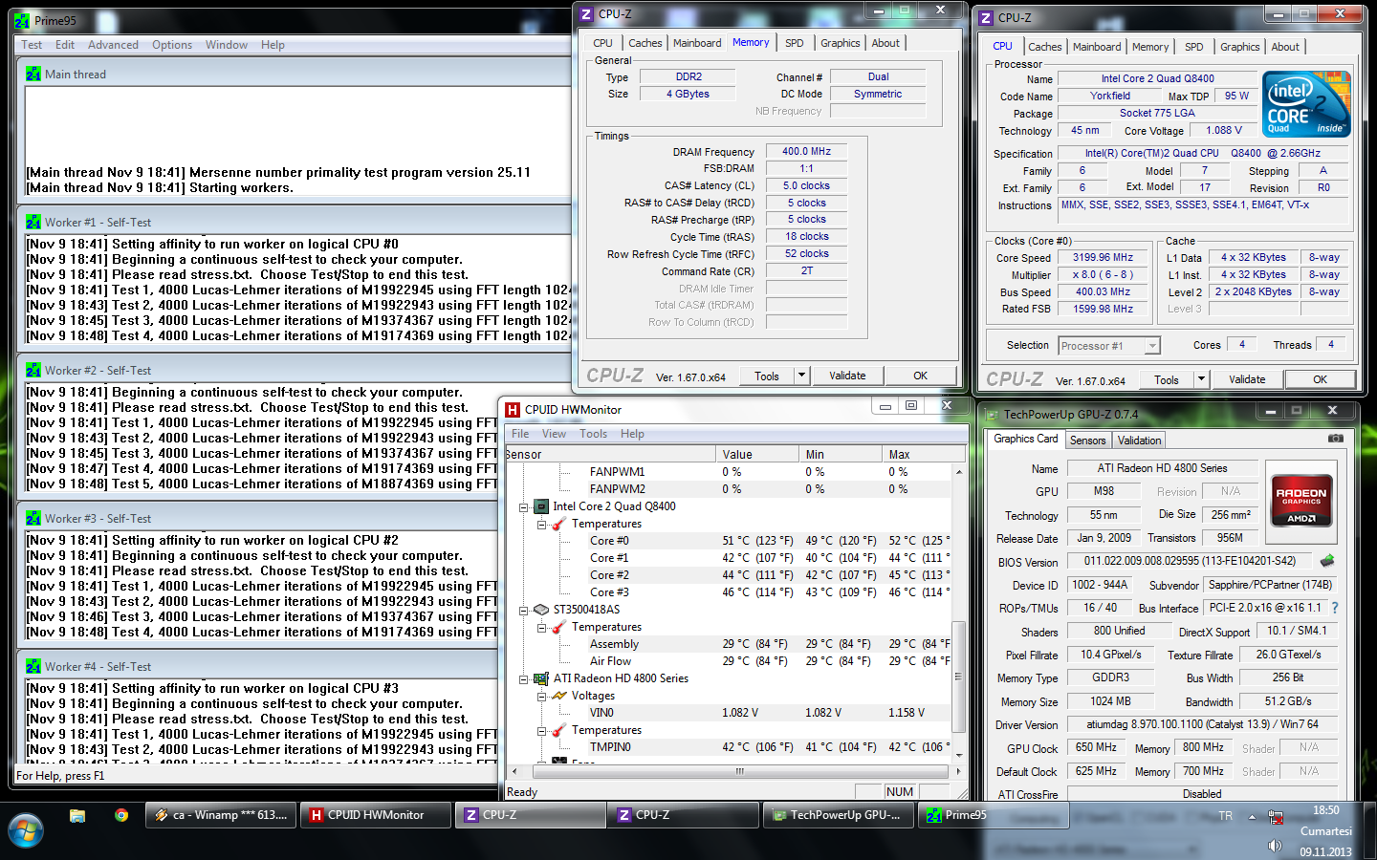Click the GPU-Z title bar icon
Image resolution: width=1377 pixels, height=860 pixels.
992,415
